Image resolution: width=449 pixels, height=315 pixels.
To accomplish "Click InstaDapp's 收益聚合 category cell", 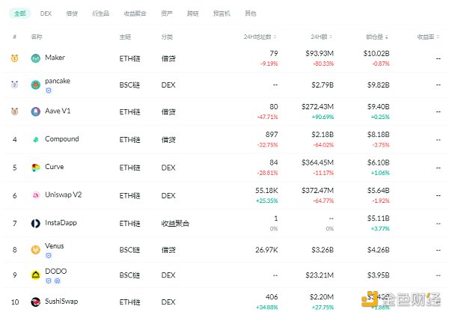I will click(175, 224).
